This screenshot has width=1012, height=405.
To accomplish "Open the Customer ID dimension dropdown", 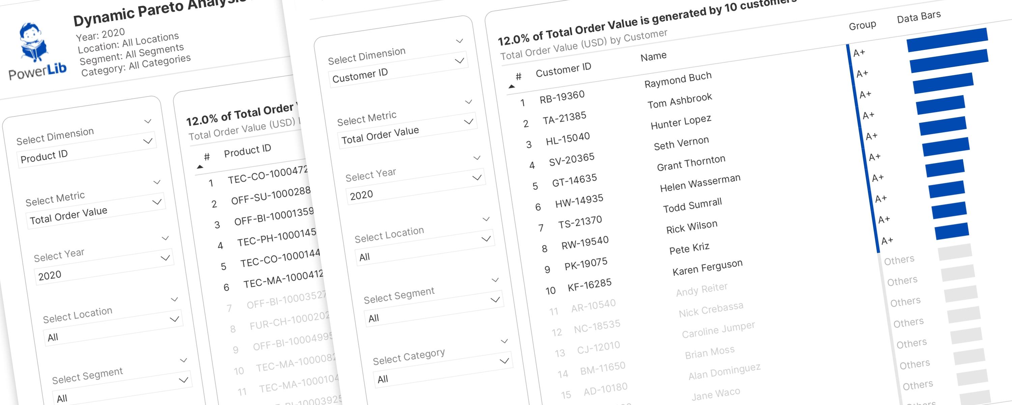I will 398,69.
